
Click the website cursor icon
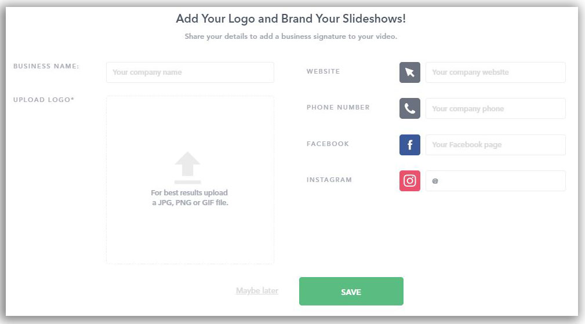[410, 72]
